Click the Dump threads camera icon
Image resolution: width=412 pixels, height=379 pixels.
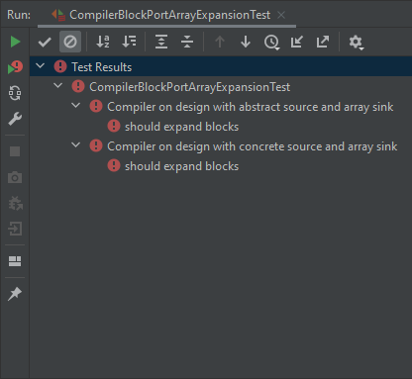tap(15, 177)
